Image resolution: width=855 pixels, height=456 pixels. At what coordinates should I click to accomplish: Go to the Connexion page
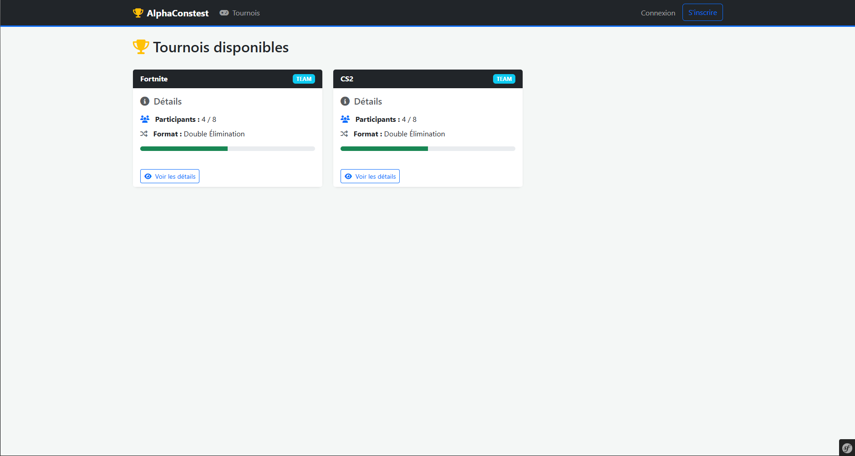tap(658, 13)
